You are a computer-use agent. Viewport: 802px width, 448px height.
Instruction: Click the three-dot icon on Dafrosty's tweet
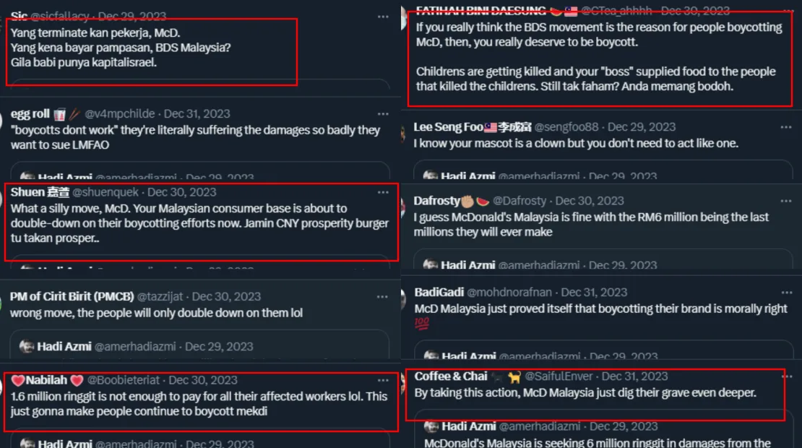786,201
